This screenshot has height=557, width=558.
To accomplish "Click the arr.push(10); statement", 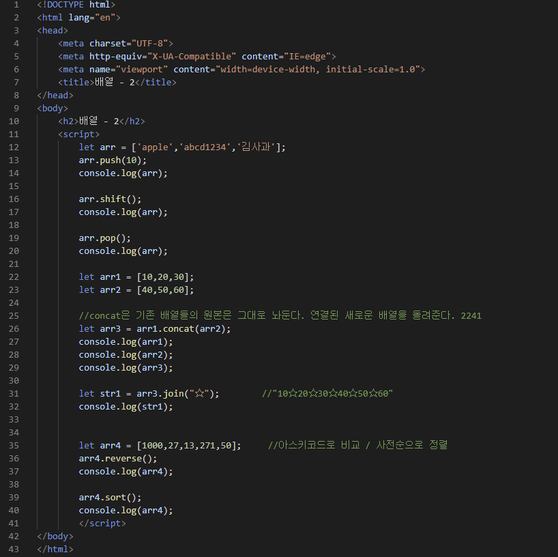I will point(113,160).
